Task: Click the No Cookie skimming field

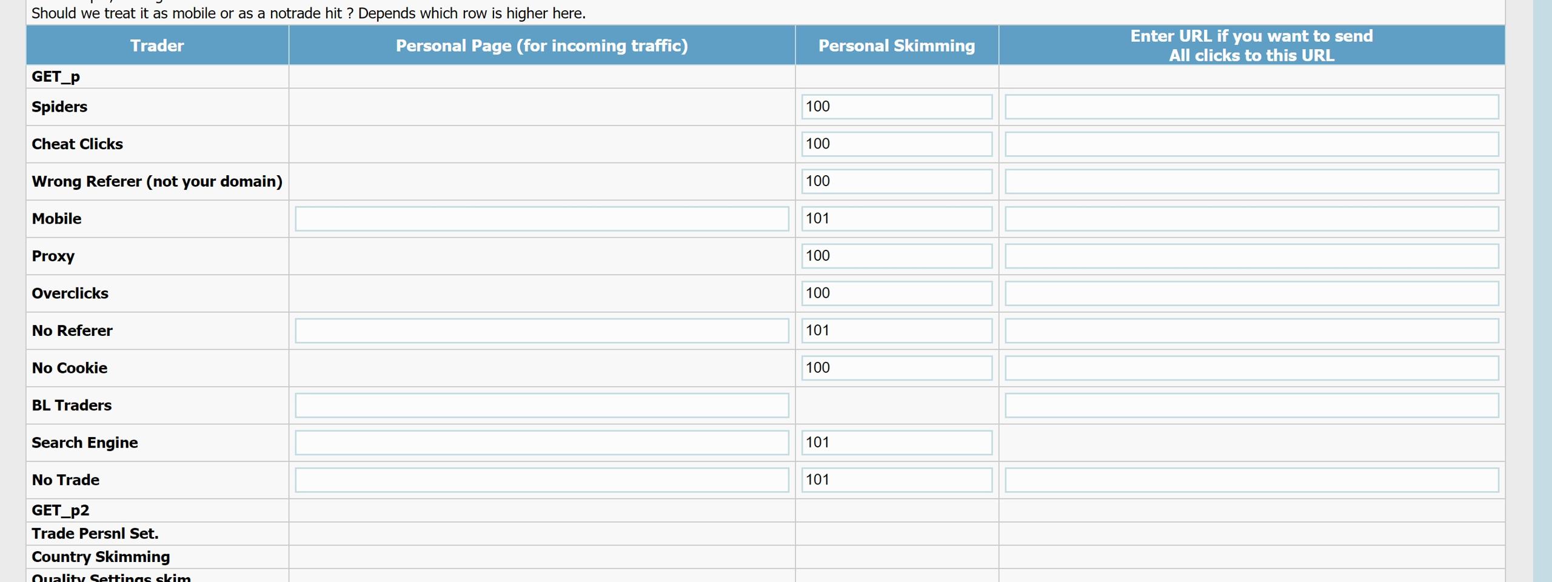Action: tap(897, 368)
